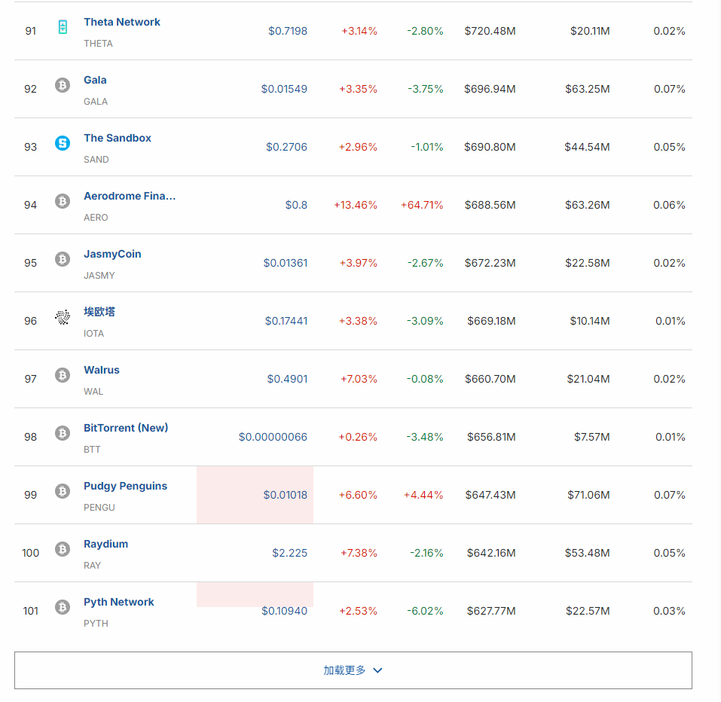721x702 pixels.
Task: Click the Aerodrome Finance coin icon
Action: [x=63, y=201]
